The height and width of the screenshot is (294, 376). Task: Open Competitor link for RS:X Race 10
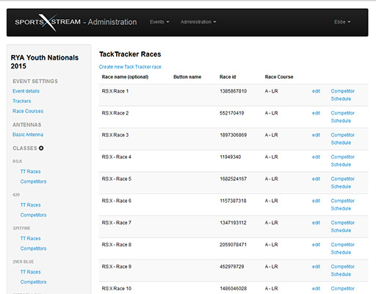[x=343, y=289]
